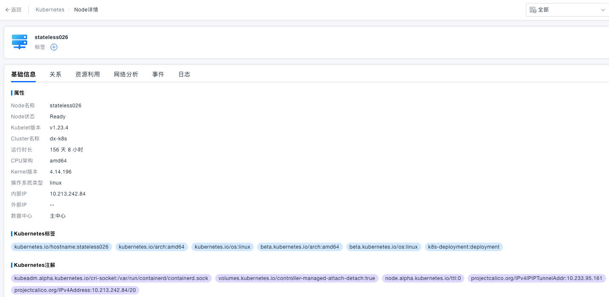609x297 pixels.
Task: Click the add label plus icon
Action: coord(54,47)
